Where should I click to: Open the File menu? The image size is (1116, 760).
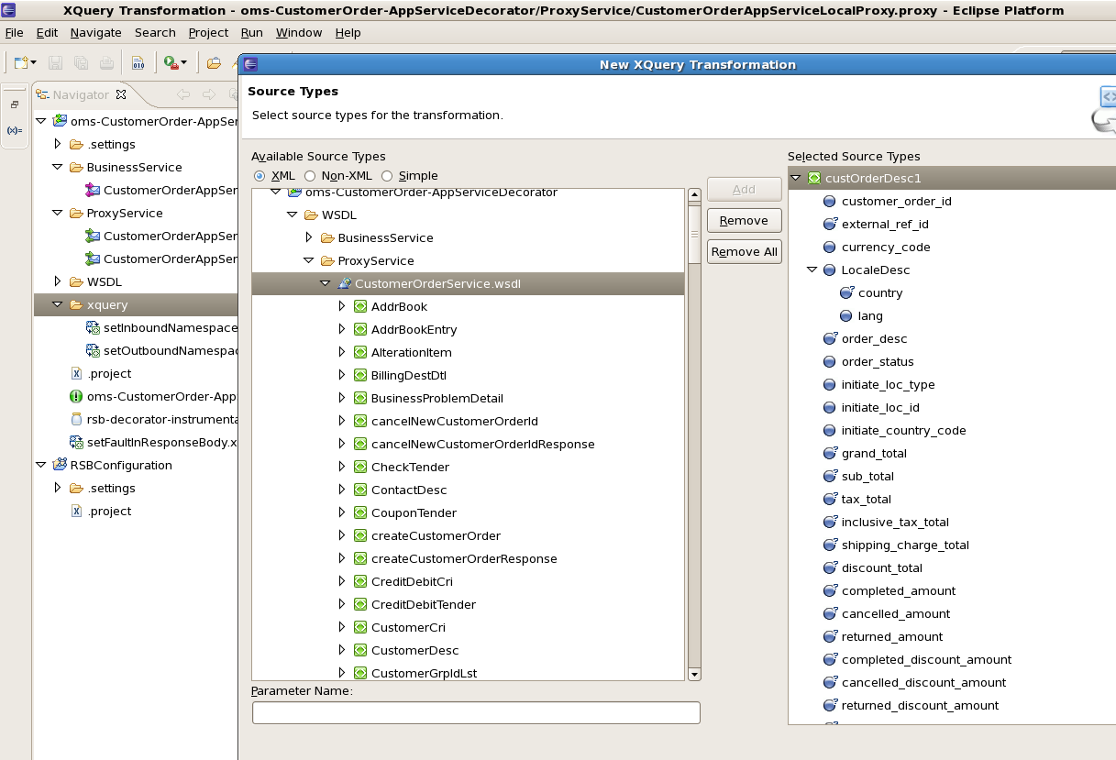click(14, 32)
